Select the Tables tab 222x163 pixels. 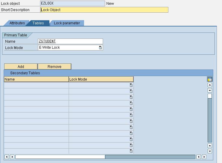click(x=38, y=23)
